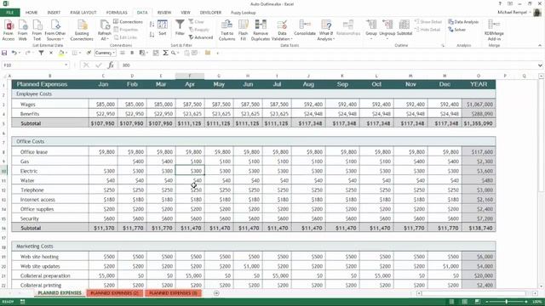Open the DEVELOPER tab
This screenshot has height=306, width=545.
(x=210, y=13)
